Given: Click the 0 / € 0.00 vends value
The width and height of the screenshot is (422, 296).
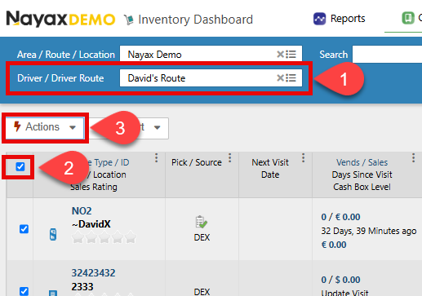Looking at the screenshot, I should click(x=340, y=217).
